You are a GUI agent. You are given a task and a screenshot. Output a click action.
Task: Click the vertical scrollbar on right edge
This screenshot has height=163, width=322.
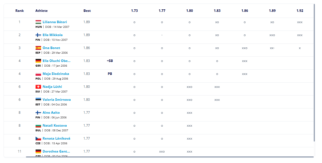pyautogui.click(x=314, y=73)
